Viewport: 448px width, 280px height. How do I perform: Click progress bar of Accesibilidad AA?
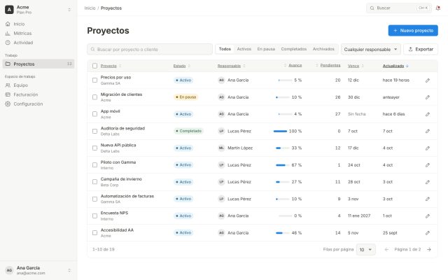point(283,233)
